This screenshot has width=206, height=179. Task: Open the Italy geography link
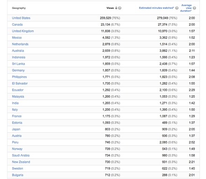(x=15, y=109)
